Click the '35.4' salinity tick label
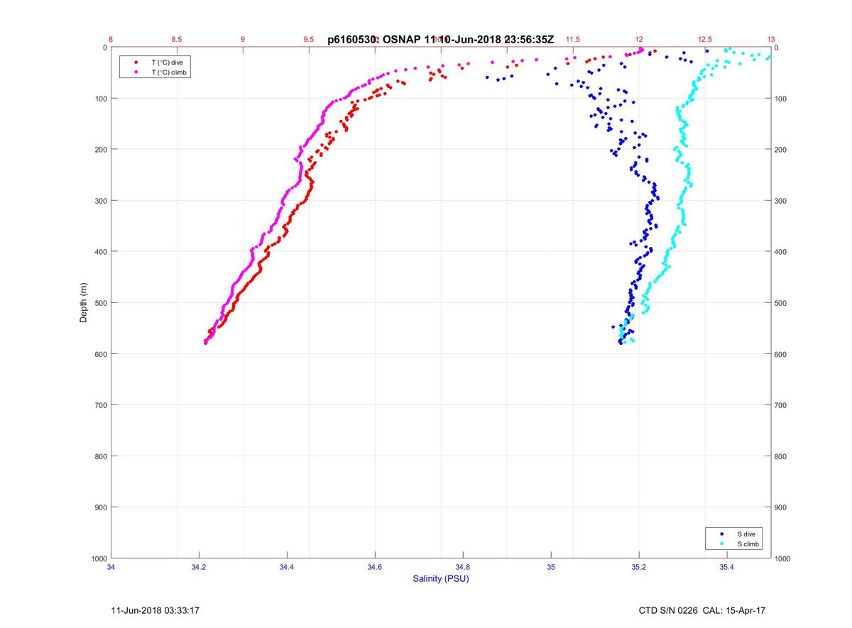Screen dimensions: 852x628 (727, 566)
